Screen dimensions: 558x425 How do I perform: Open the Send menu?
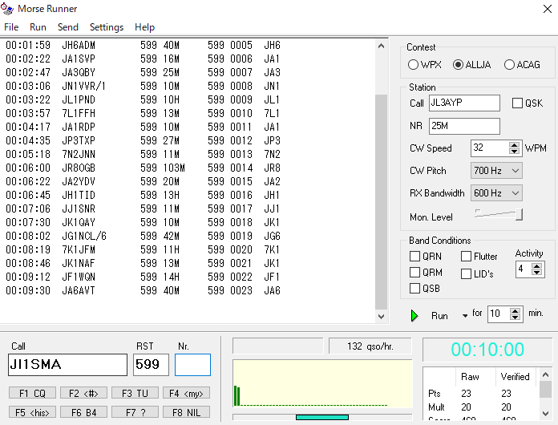tap(68, 27)
